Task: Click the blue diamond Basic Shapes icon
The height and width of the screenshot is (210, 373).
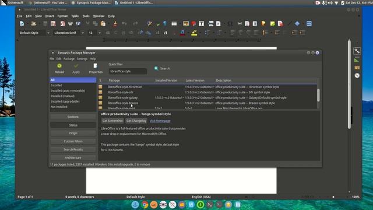Action: tap(297, 23)
